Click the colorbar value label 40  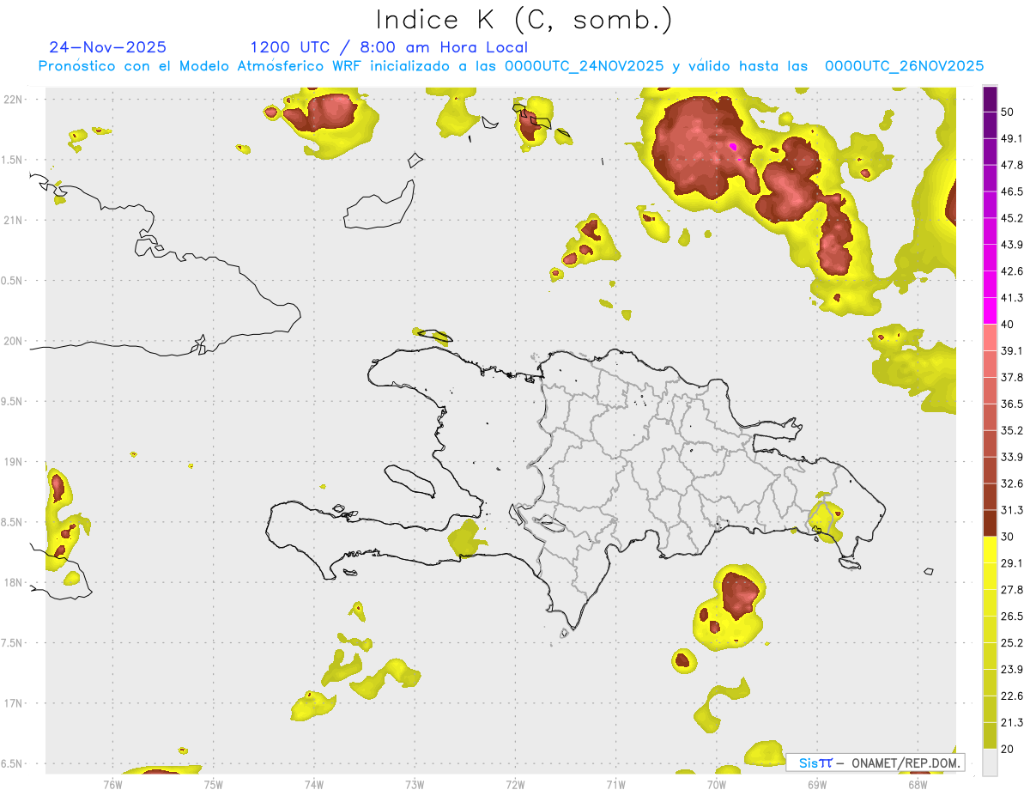(x=1009, y=325)
